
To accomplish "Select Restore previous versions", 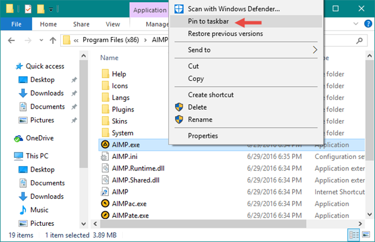I will click(x=246, y=33).
